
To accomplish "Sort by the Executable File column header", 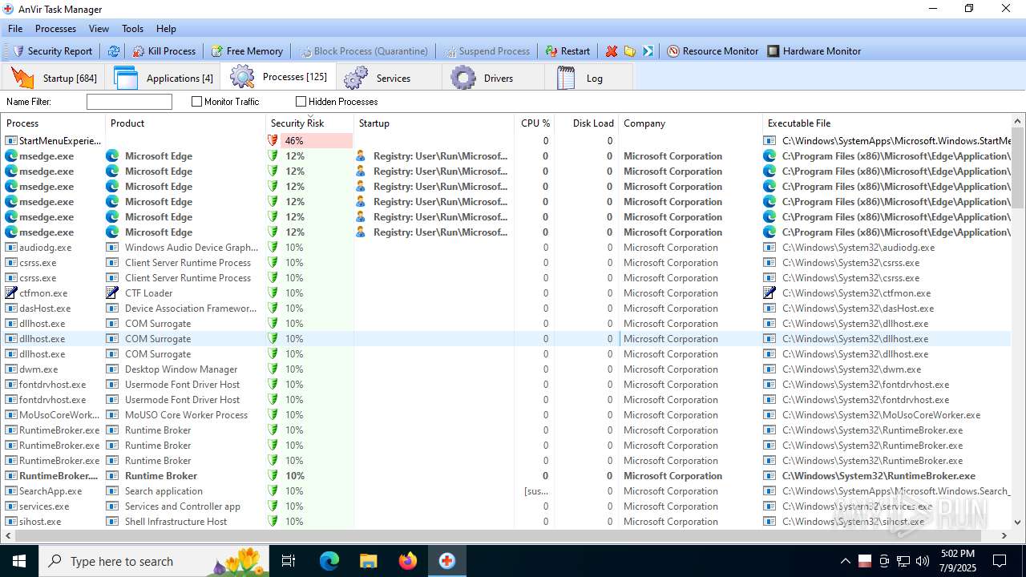I will point(886,123).
